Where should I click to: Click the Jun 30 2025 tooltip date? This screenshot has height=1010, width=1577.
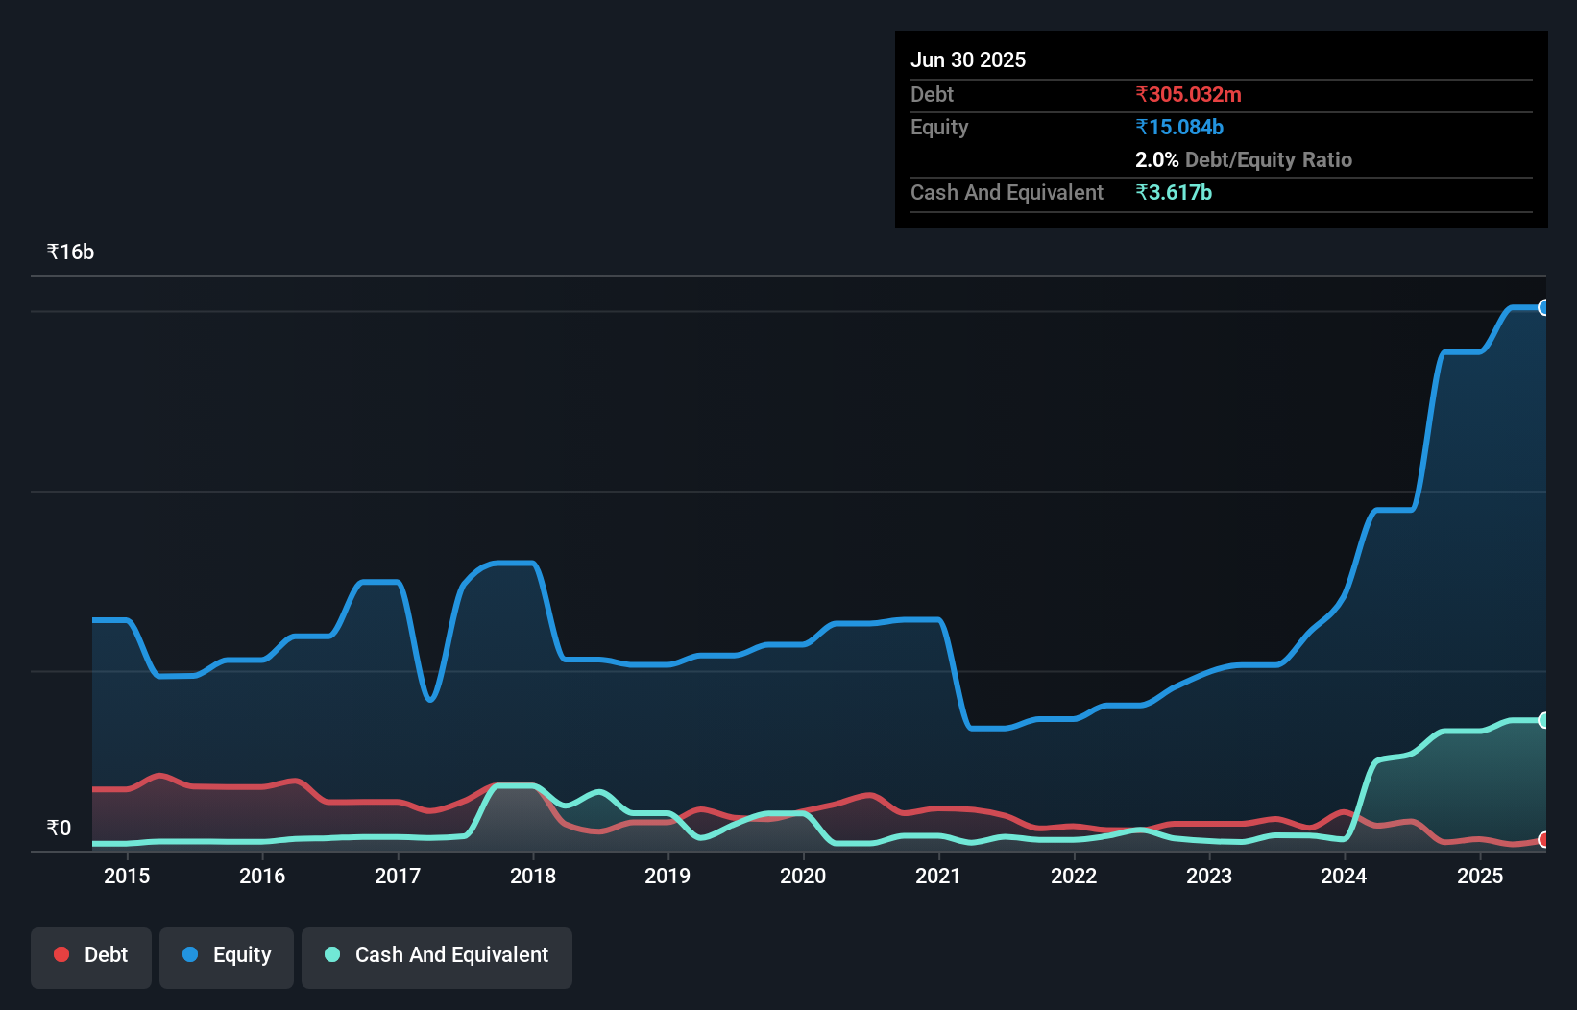tap(968, 60)
